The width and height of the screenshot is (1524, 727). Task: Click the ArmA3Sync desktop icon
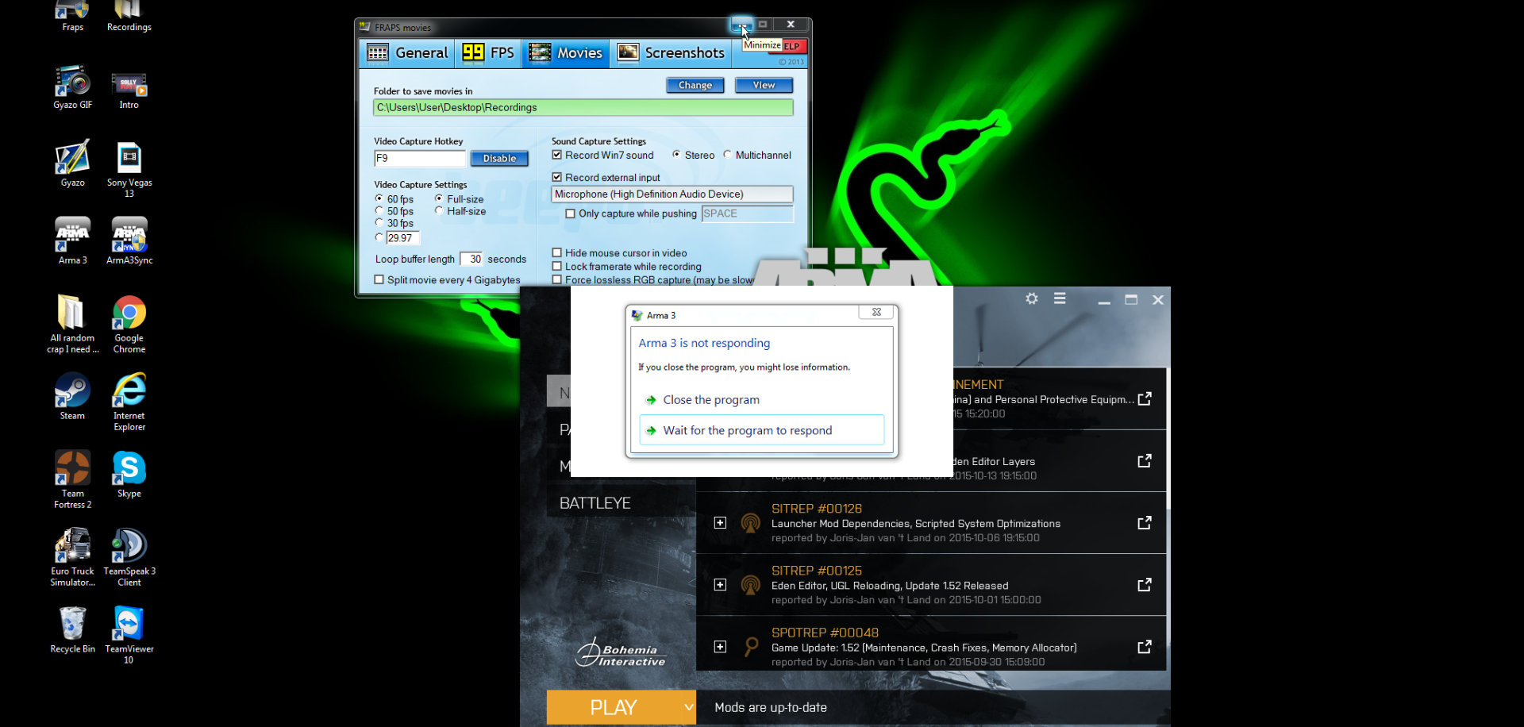[129, 240]
